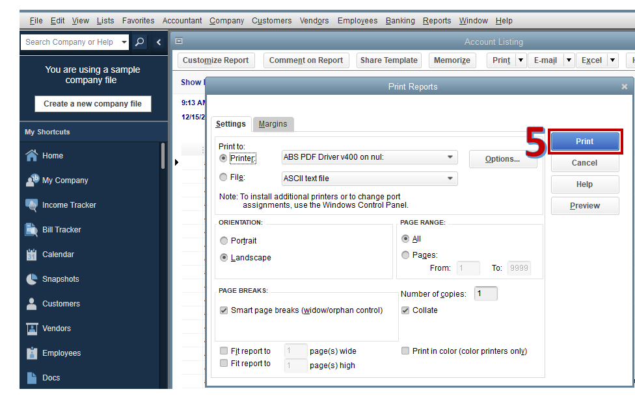Image resolution: width=635 pixels, height=398 pixels.
Task: Open the Edit menu
Action: point(57,21)
